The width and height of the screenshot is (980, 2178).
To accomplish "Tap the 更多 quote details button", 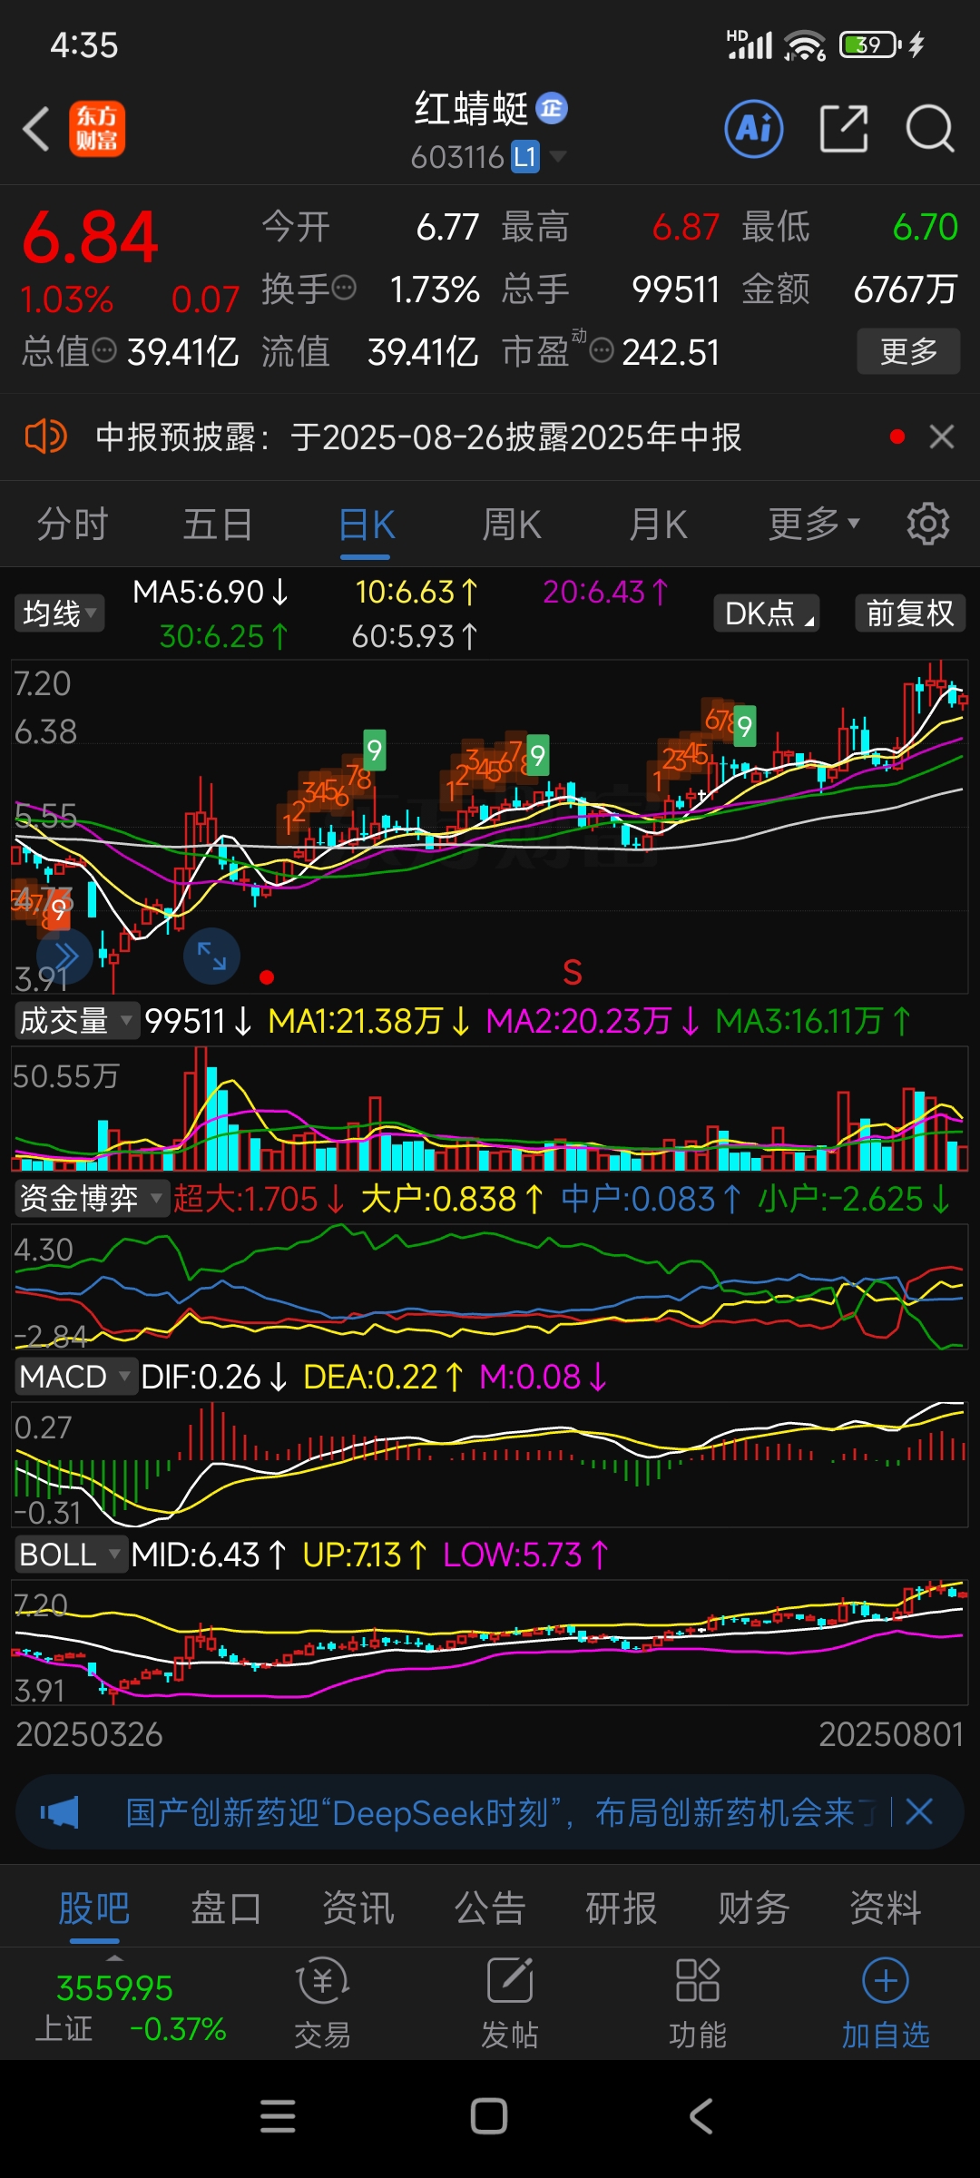I will pyautogui.click(x=908, y=351).
